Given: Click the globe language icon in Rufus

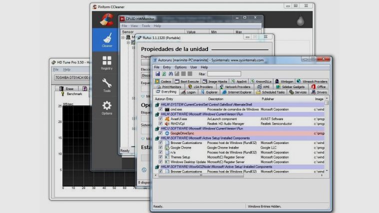Looking at the screenshot, I should [144, 169].
